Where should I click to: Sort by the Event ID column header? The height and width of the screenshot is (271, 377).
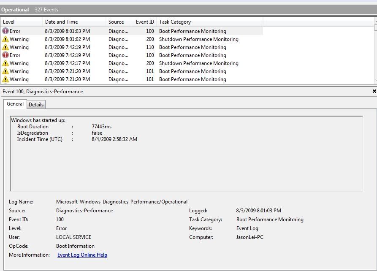[x=144, y=22]
